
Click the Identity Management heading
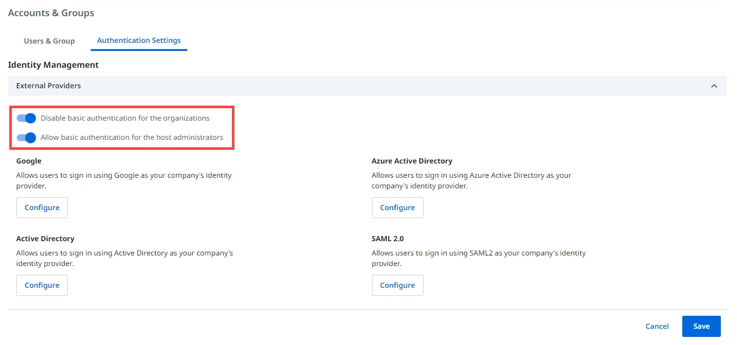(53, 65)
